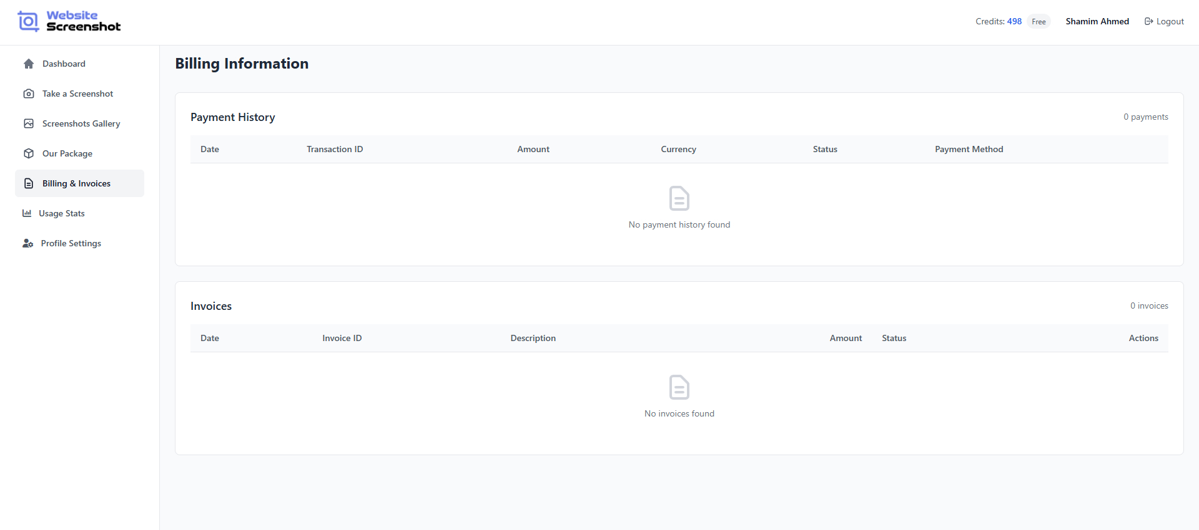Open Screenshots Gallery from the sidebar
1199x530 pixels.
[x=79, y=123]
